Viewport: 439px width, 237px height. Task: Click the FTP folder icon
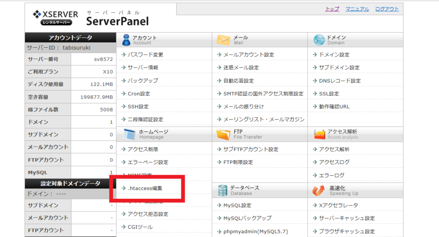coord(223,134)
